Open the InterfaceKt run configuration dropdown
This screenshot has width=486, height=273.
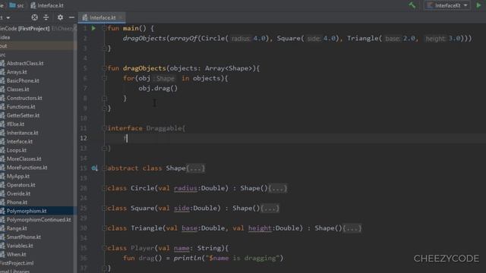tap(447, 5)
